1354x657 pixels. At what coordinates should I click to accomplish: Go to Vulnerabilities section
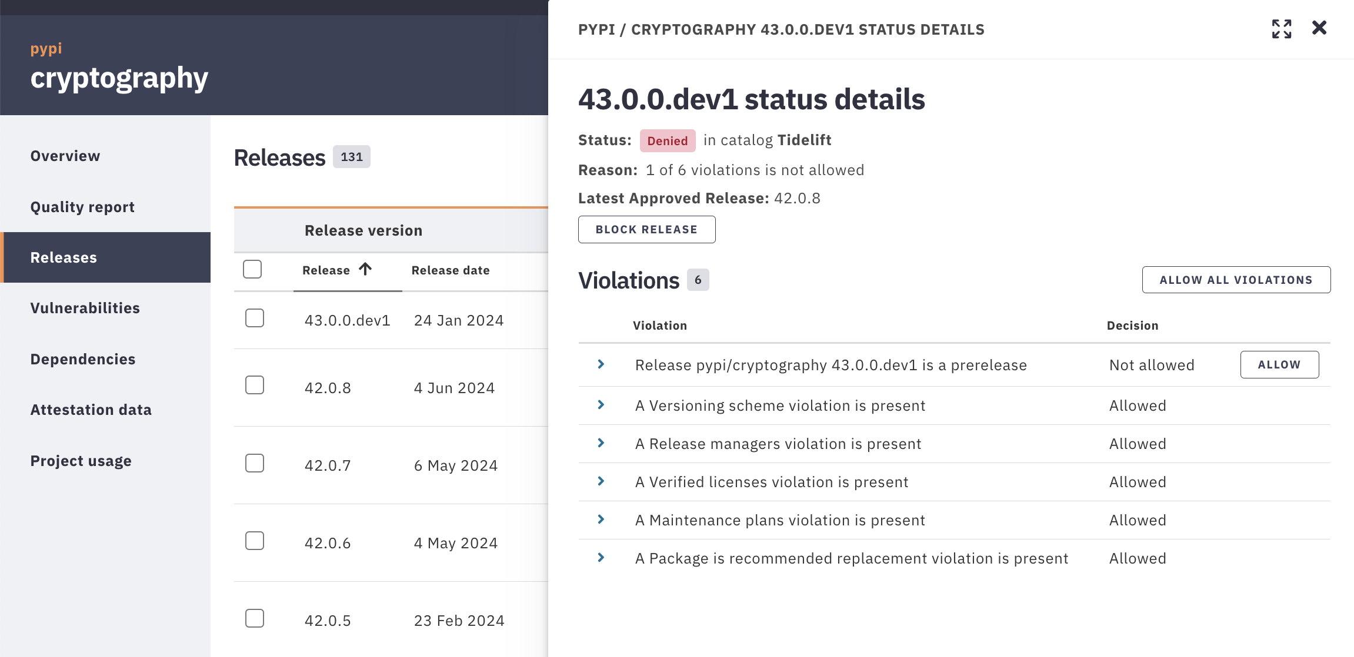[105, 308]
